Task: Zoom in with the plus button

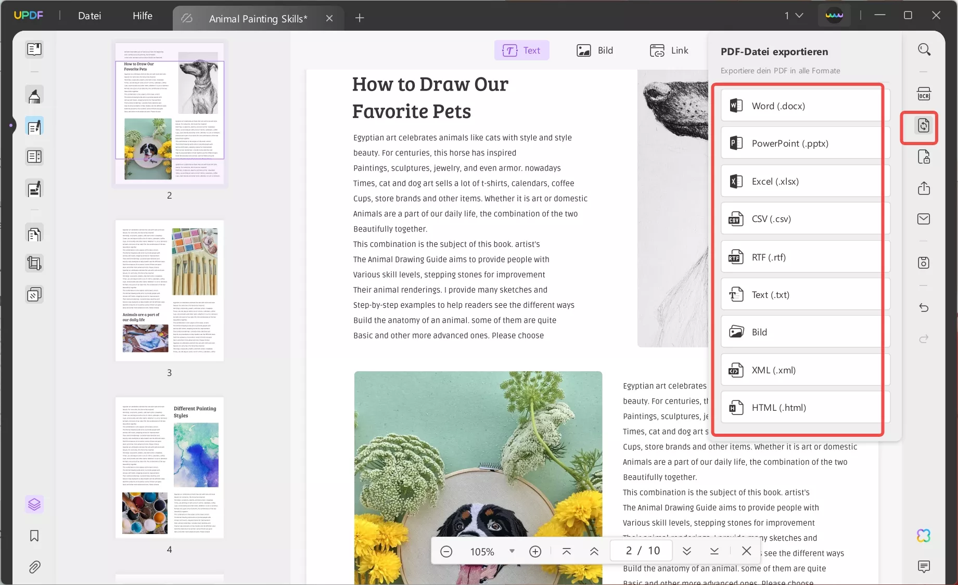Action: pos(535,551)
